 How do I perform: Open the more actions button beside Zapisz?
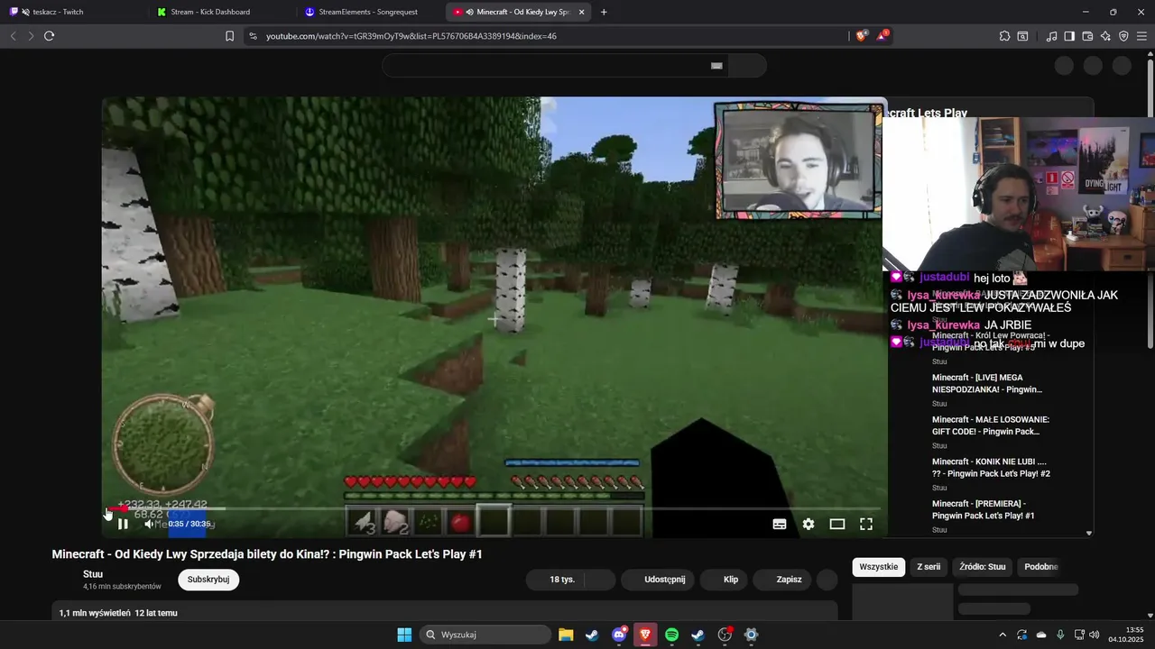tap(827, 580)
